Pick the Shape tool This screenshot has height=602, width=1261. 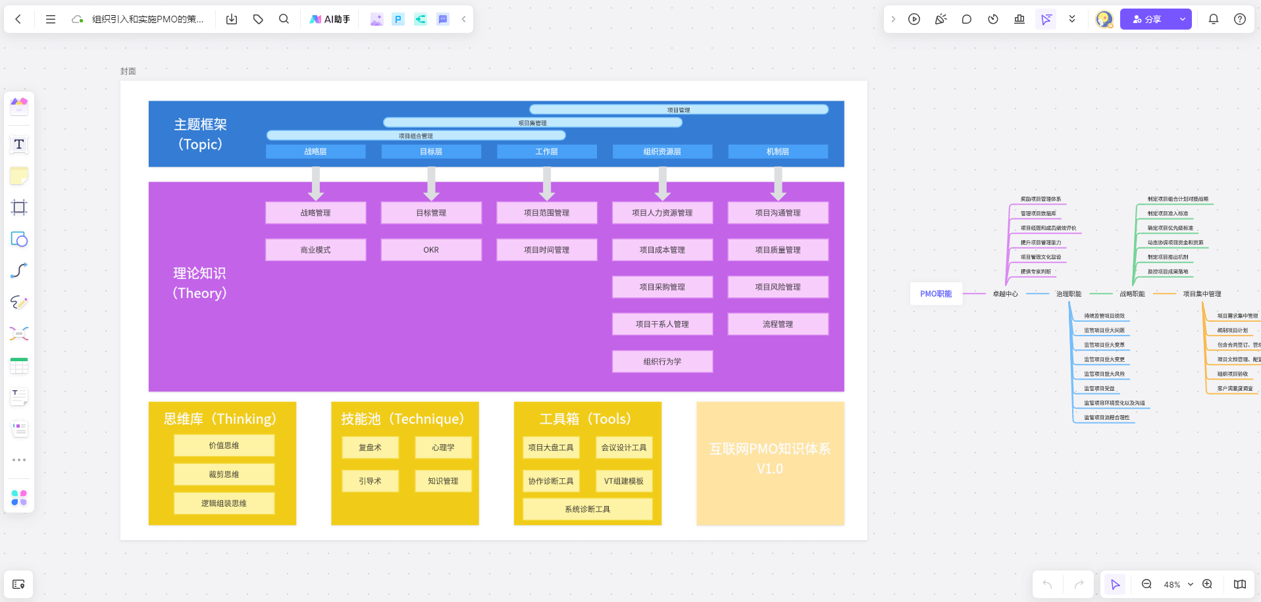coord(19,239)
